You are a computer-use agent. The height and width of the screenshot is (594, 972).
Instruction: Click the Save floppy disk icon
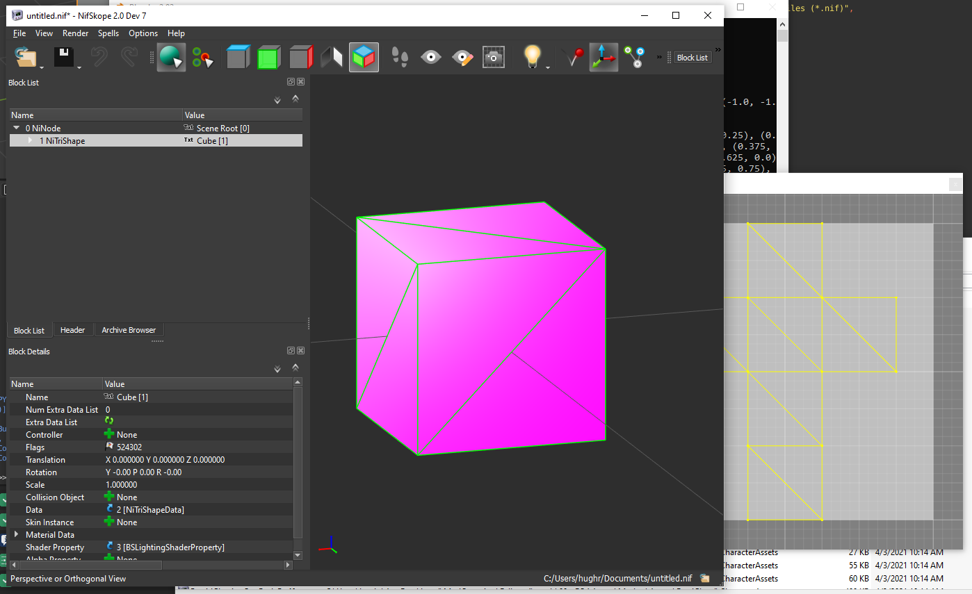[x=64, y=58]
